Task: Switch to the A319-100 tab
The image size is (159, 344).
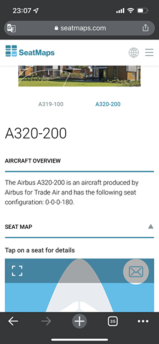Action: (x=51, y=104)
